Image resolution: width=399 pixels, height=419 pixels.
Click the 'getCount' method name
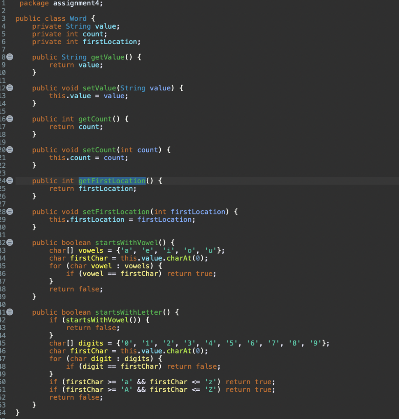click(x=95, y=119)
